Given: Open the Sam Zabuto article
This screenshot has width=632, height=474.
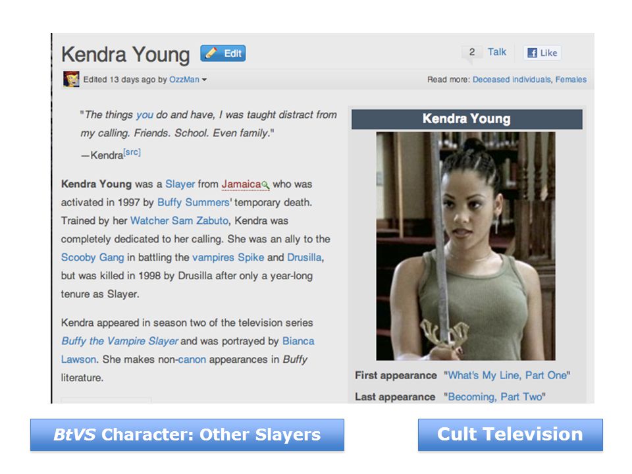Looking at the screenshot, I should 200,221.
